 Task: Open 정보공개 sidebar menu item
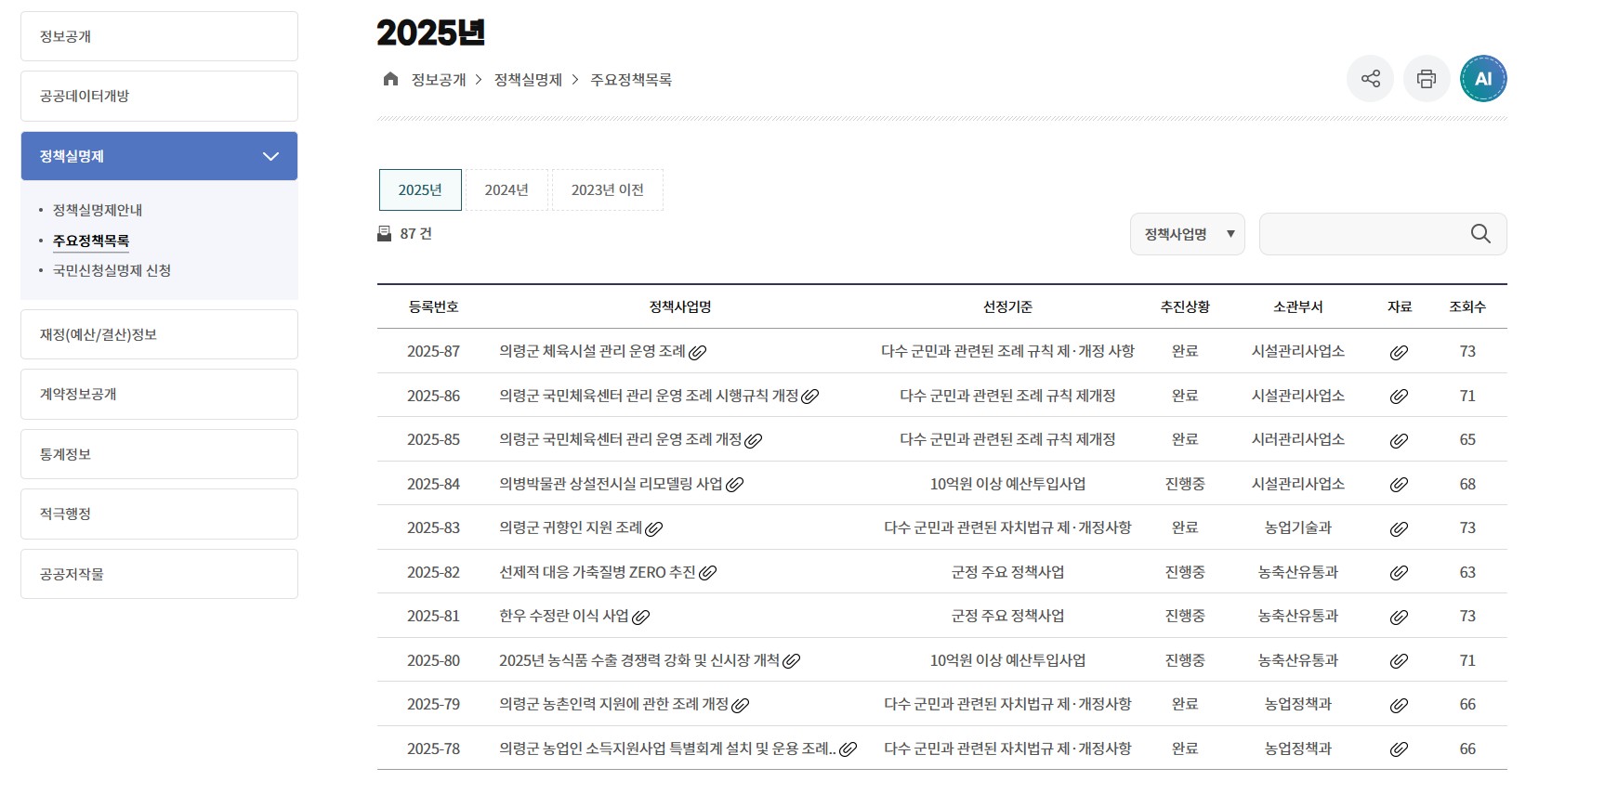click(159, 36)
